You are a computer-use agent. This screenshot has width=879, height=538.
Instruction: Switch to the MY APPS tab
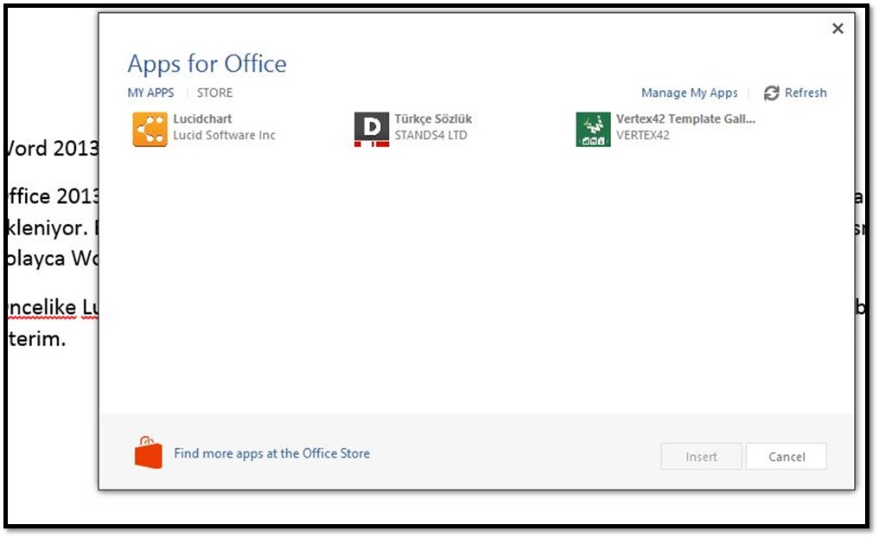pos(150,93)
